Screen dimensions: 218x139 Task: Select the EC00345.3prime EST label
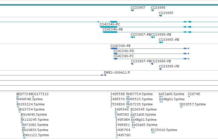click(x=144, y=110)
